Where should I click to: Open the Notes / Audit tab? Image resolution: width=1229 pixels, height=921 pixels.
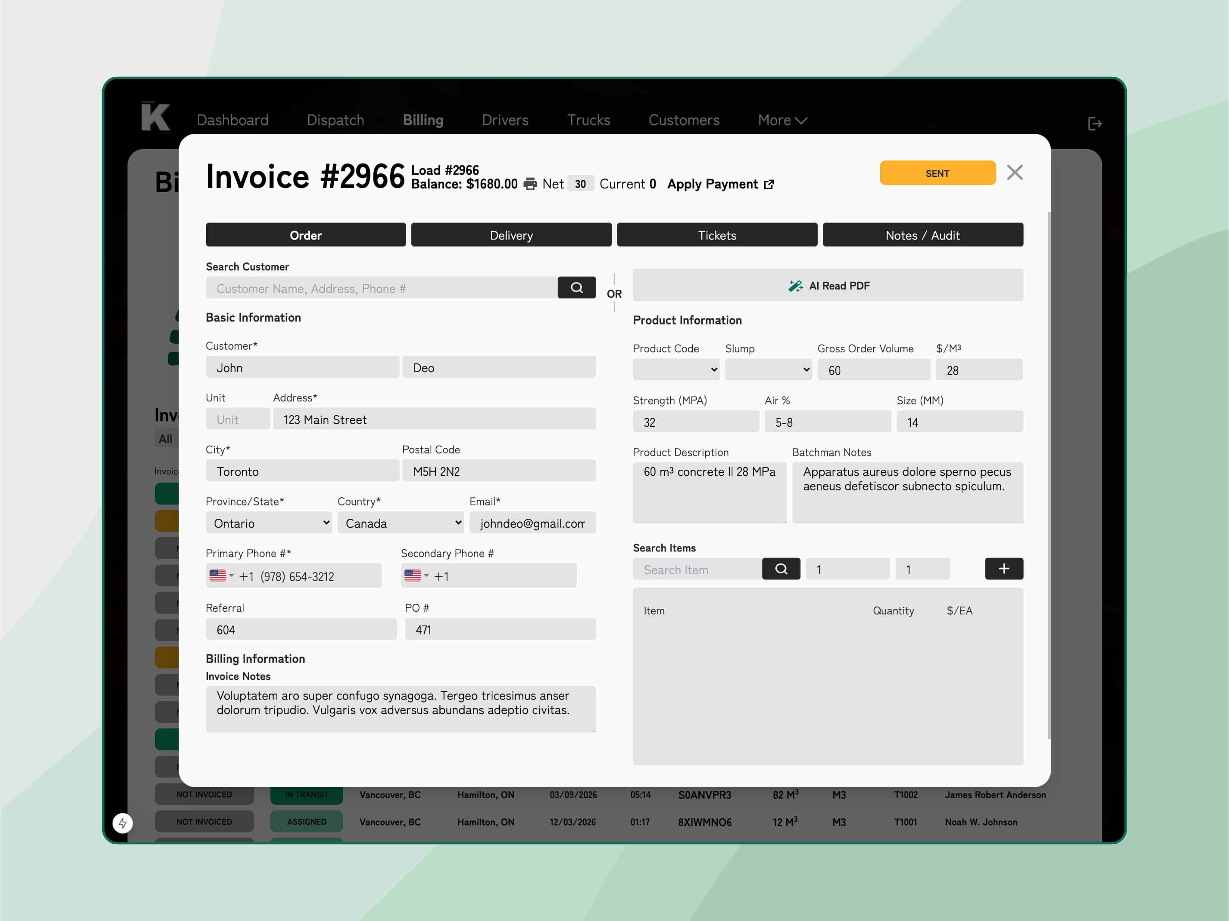coord(922,235)
